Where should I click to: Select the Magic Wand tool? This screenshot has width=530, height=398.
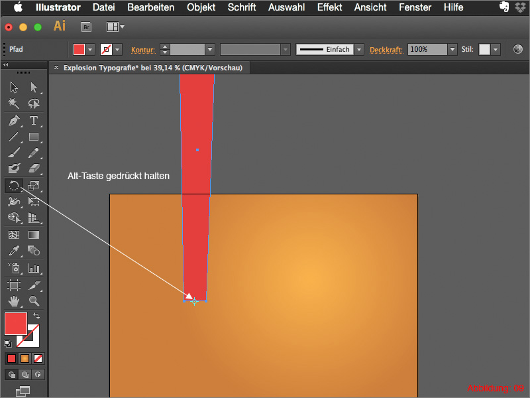13,104
